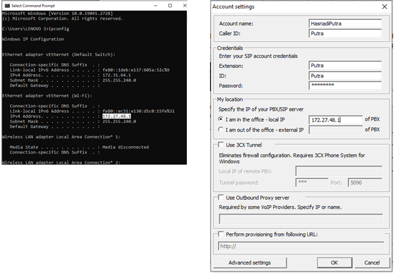
Task: Click the 'ipconfig' command line text
Action: click(x=59, y=29)
